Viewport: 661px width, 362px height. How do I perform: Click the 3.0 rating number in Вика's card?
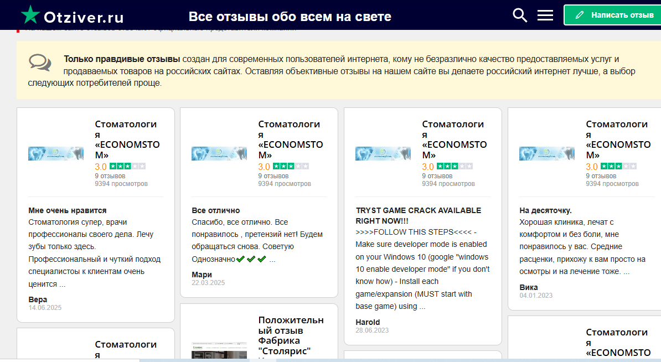[x=592, y=167]
